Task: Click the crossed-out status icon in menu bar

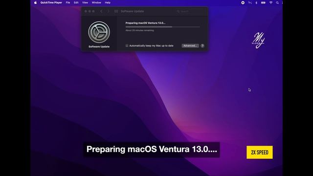Action: tap(250, 2)
